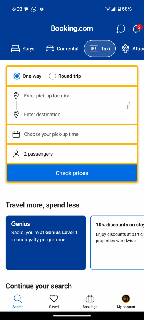The image size is (144, 320).
Task: Open notifications bell with badge
Action: tap(137, 28)
